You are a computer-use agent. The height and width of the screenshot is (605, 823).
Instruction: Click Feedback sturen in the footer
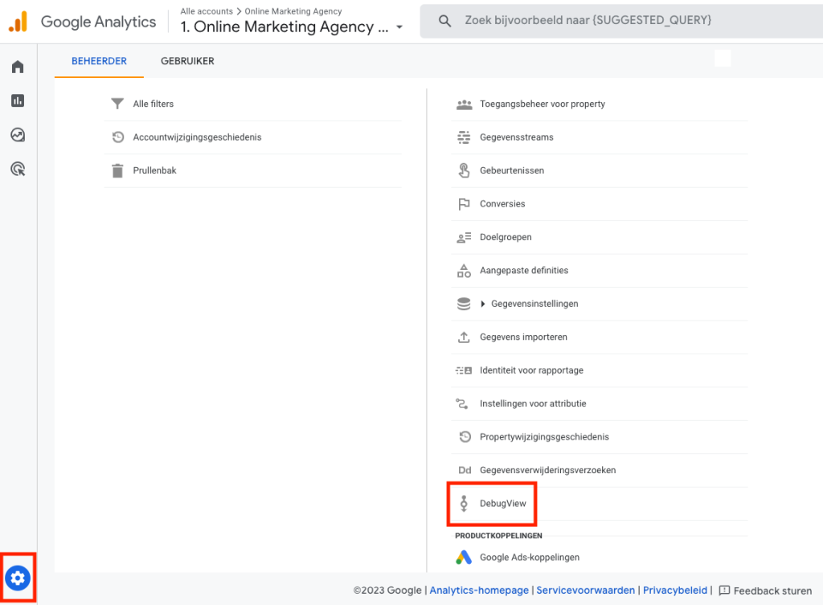[765, 591]
